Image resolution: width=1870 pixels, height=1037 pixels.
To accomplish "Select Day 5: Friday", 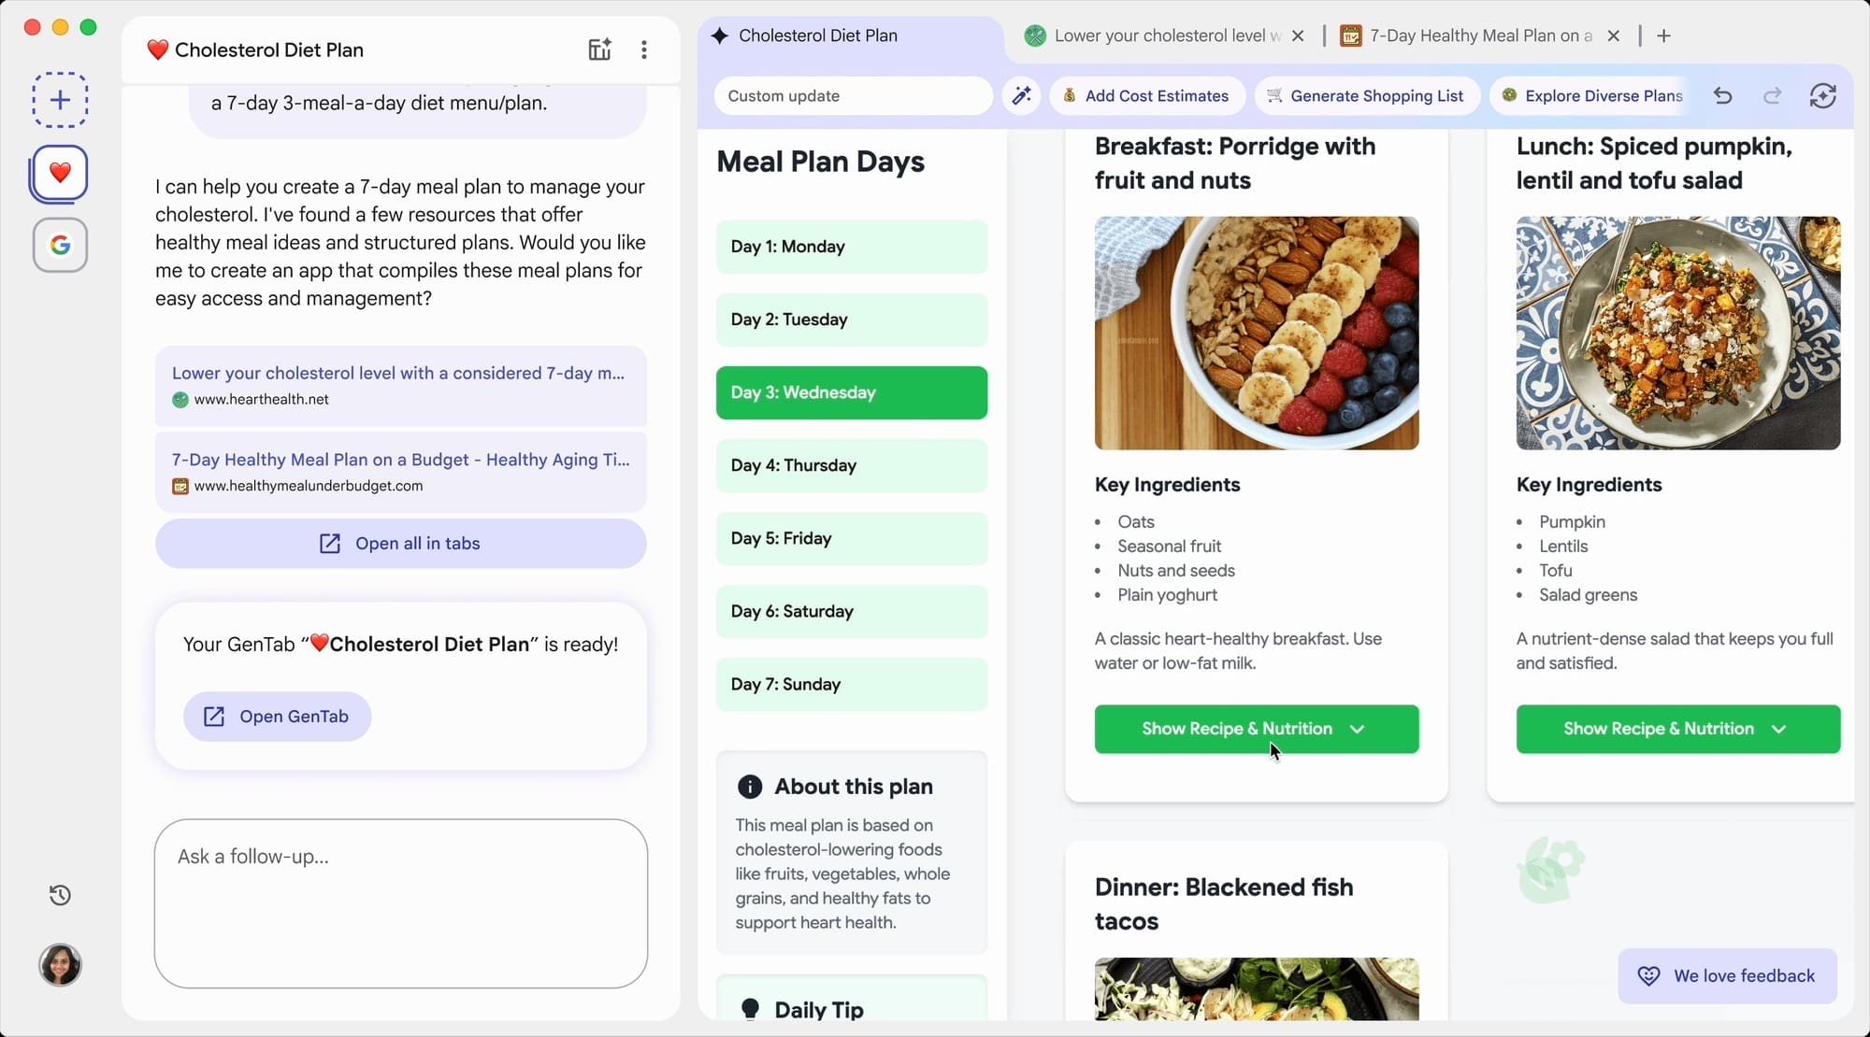I will tap(852, 538).
